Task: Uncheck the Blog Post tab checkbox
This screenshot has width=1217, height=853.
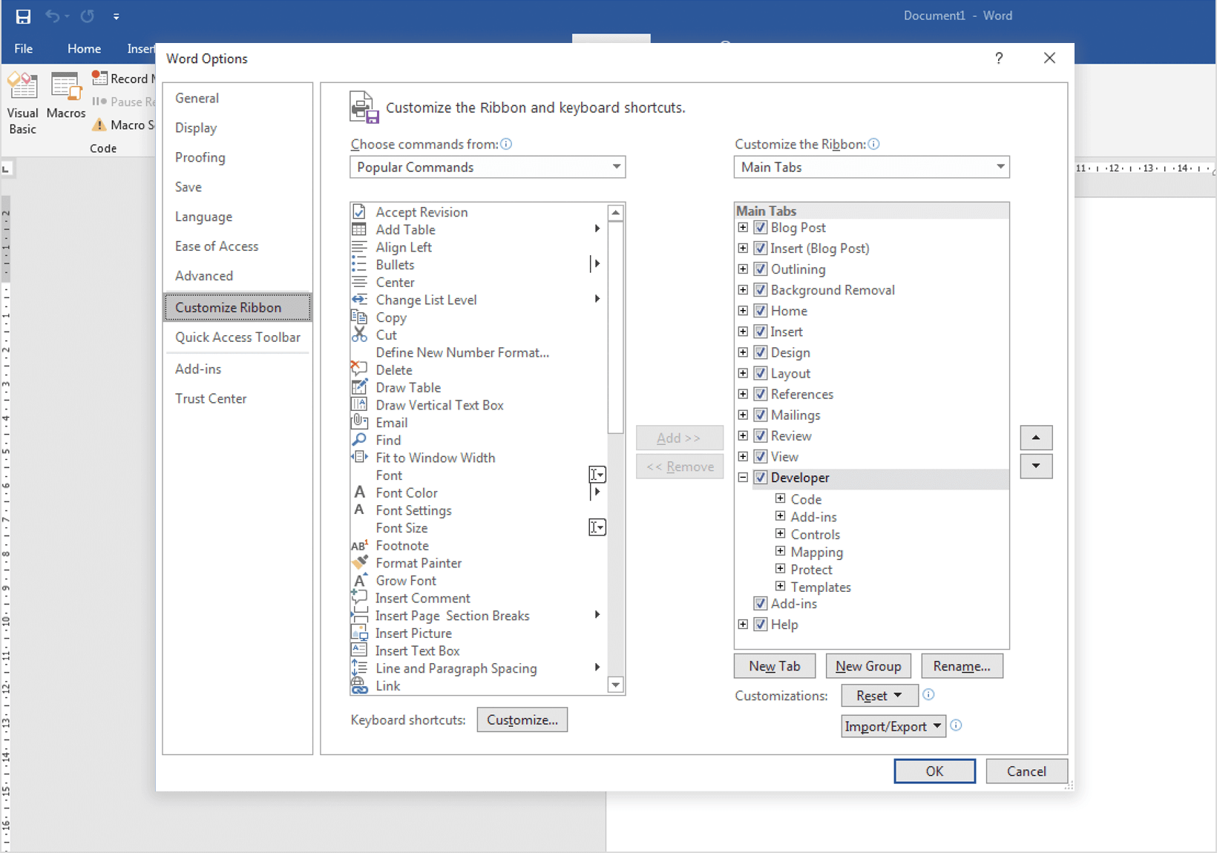Action: [760, 227]
